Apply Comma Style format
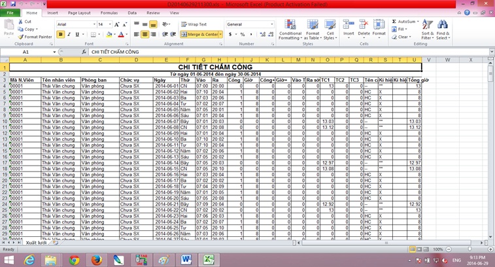Image resolution: width=495 pixels, height=267 pixels. 251,34
